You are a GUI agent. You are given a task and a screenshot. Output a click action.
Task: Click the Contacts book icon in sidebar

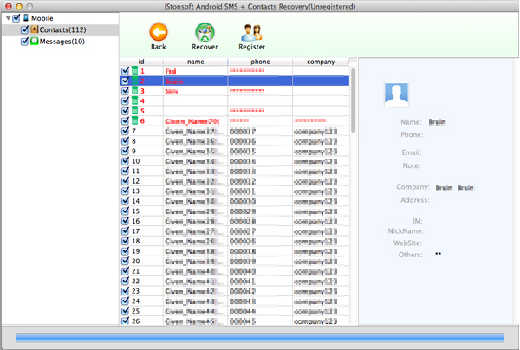(35, 29)
